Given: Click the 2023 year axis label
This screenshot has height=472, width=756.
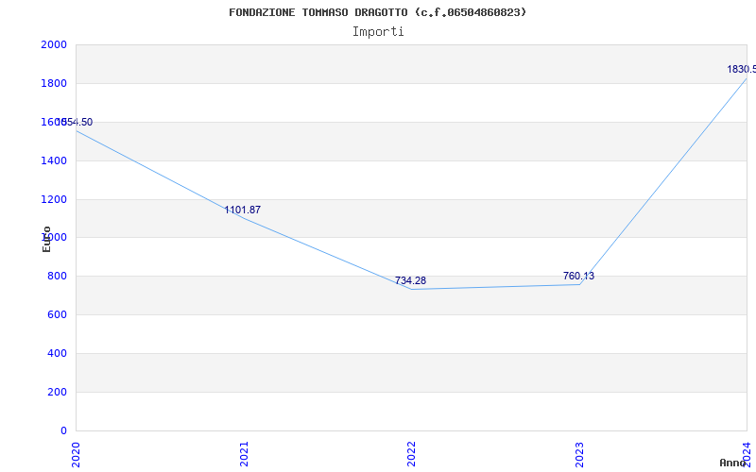Looking at the screenshot, I should (x=579, y=454).
